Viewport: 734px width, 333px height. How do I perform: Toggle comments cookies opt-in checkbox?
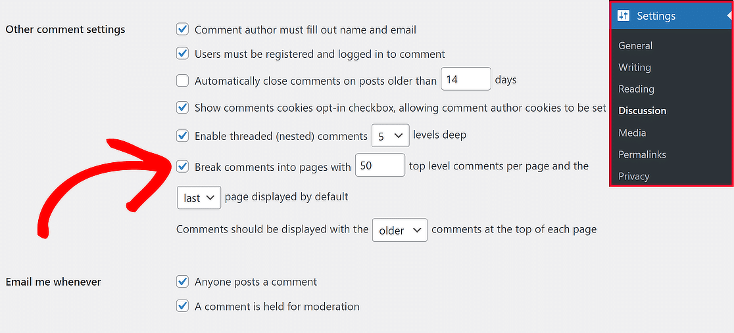pos(183,107)
